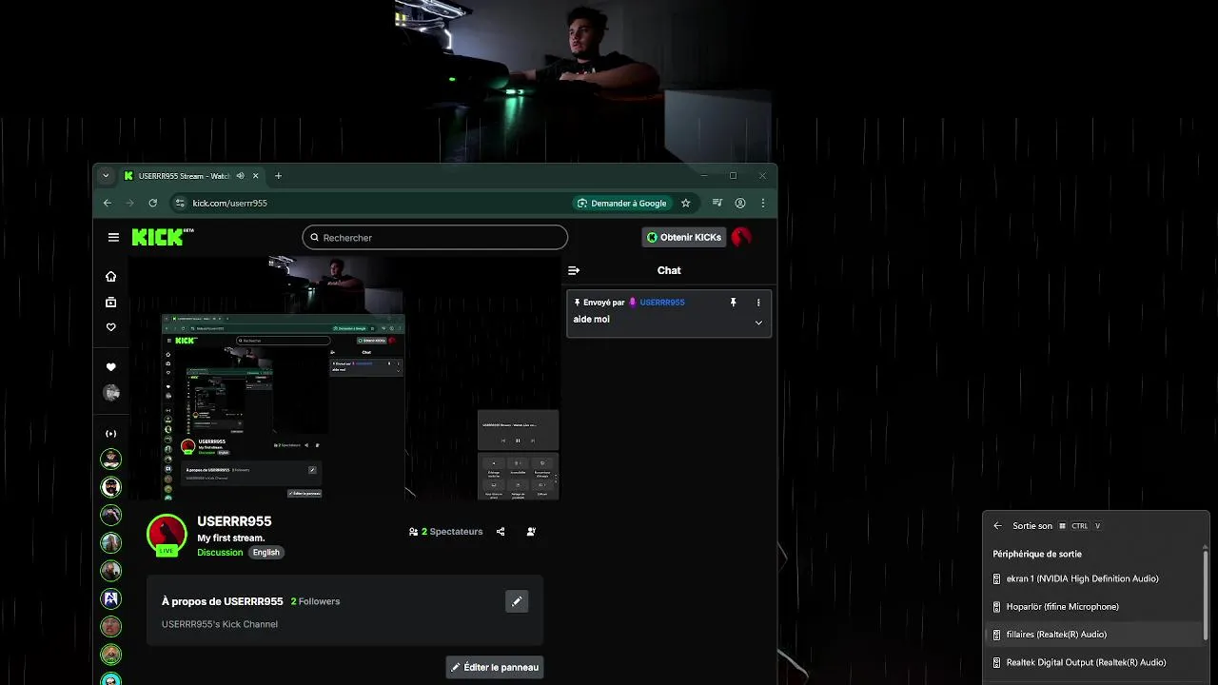Image resolution: width=1218 pixels, height=685 pixels.
Task: Select Realtek Digital Output device
Action: [x=1093, y=662]
